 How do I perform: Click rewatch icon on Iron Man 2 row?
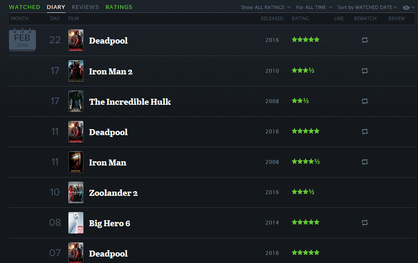pos(365,71)
